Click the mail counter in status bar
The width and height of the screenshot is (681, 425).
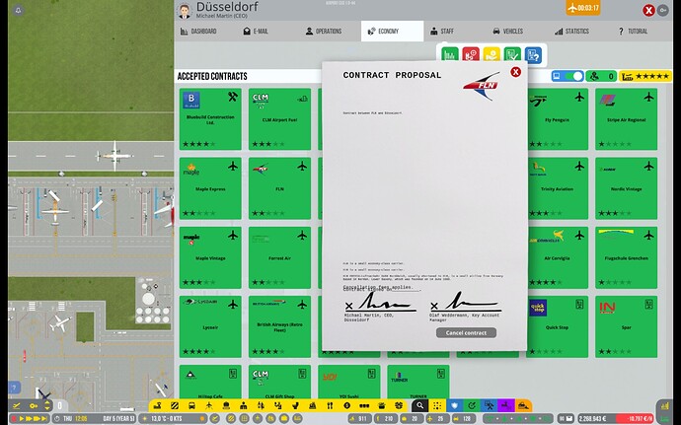(565, 419)
